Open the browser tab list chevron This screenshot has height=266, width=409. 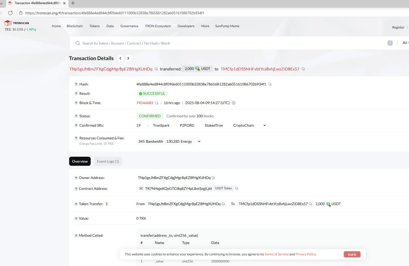coord(2,3)
